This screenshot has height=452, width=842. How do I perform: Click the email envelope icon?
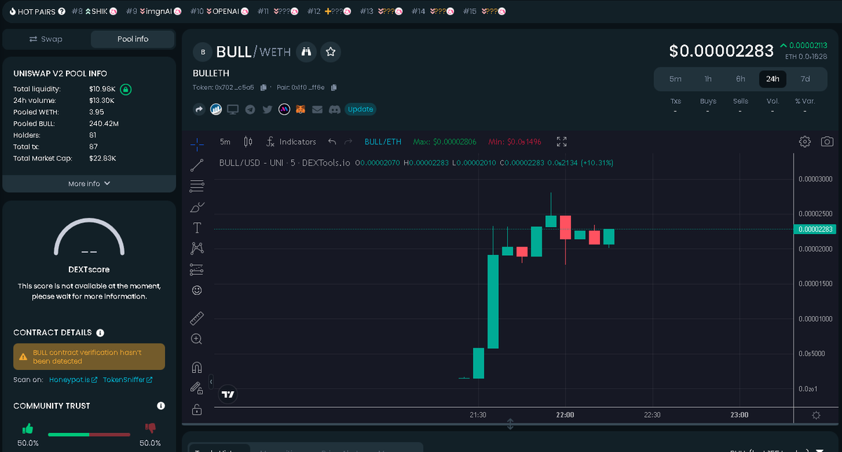point(317,109)
